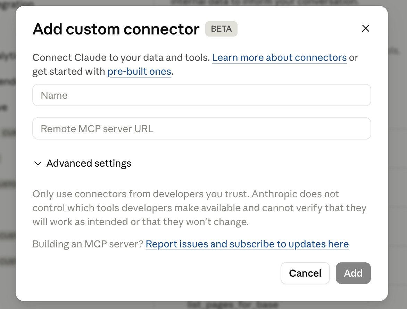Open Report issues and subscribe to updates link
Viewport: 407px width, 309px height.
pos(247,244)
